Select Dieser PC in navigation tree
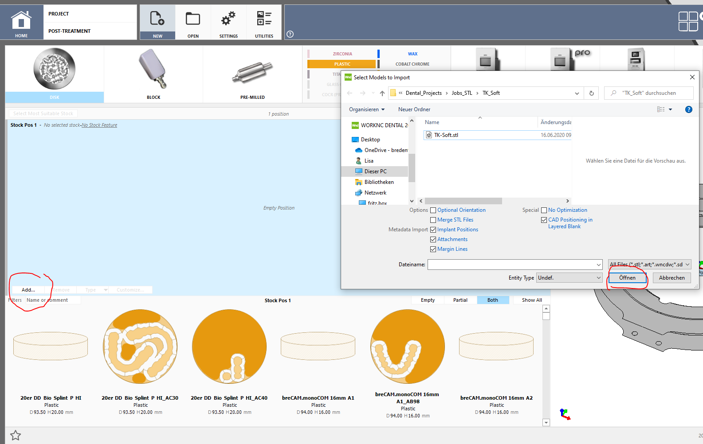703x444 pixels. click(x=375, y=171)
